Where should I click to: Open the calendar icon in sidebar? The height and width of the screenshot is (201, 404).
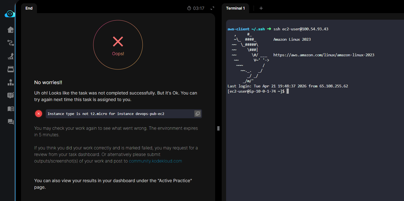pyautogui.click(x=11, y=69)
